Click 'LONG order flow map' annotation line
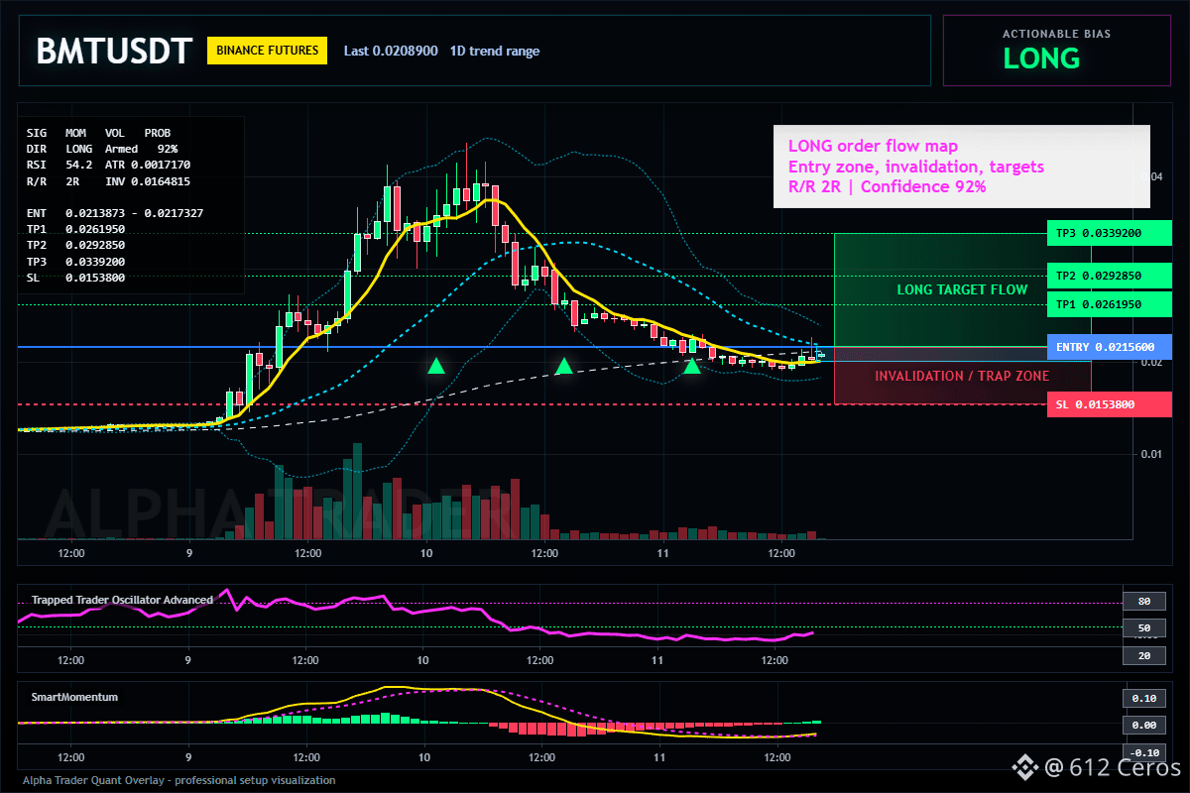Screen dimensions: 1190x793 pos(873,146)
